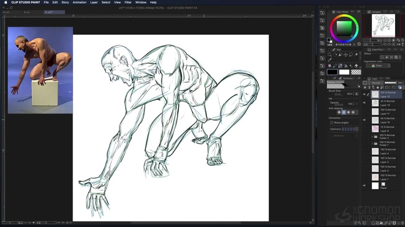
Task: Open the Animation menu
Action: (79, 2)
